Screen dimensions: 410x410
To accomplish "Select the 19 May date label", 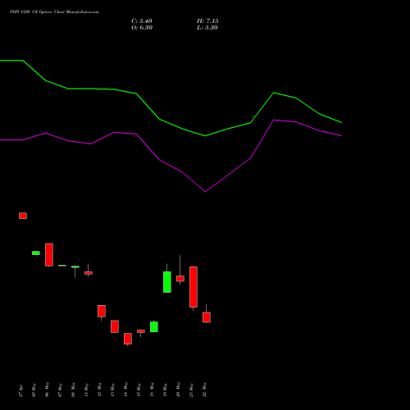I will click(165, 390).
